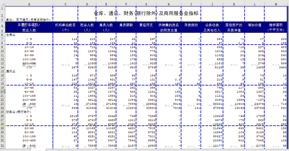Viewport: 289px width, 151px height.
Task: Select row 25 header number
Action: pyautogui.click(x=2, y=112)
